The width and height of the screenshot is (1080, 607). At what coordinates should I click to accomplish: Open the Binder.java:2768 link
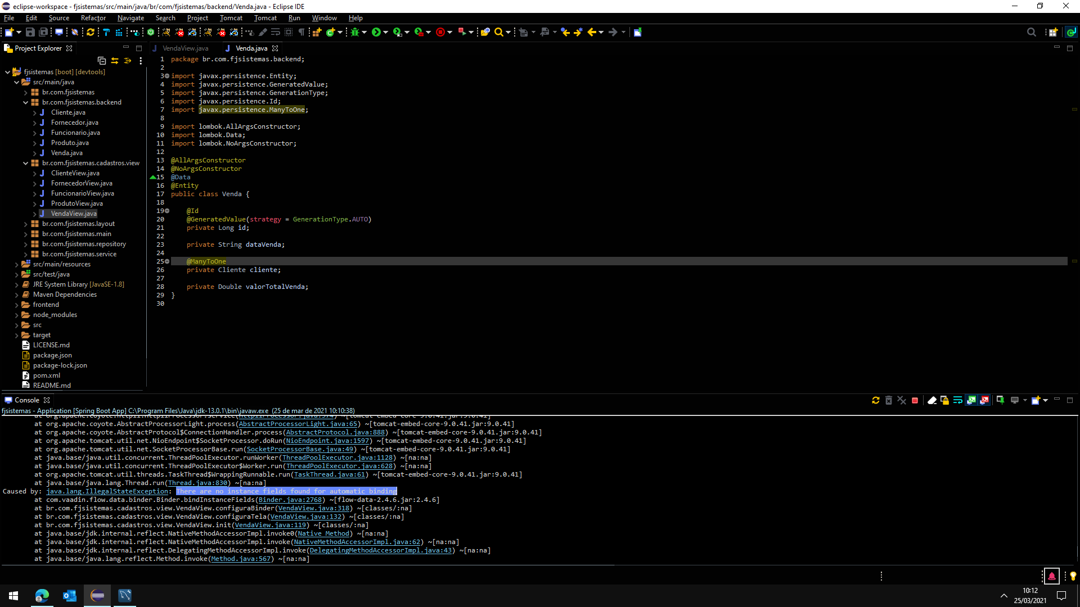point(290,500)
